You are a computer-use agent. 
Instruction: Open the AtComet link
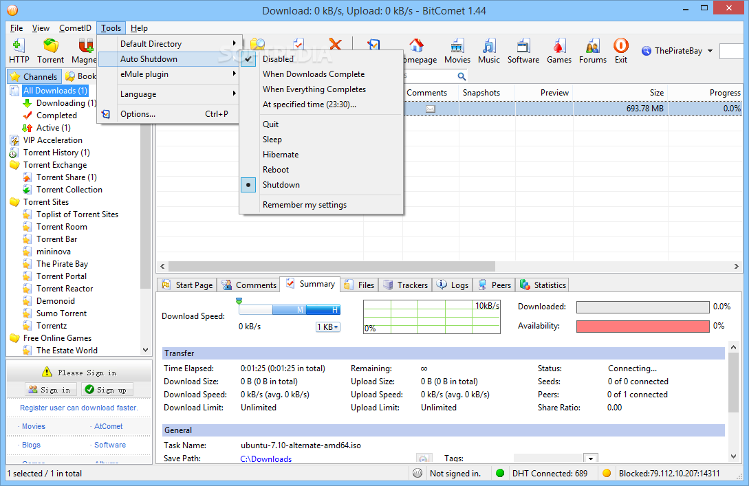[x=109, y=426]
